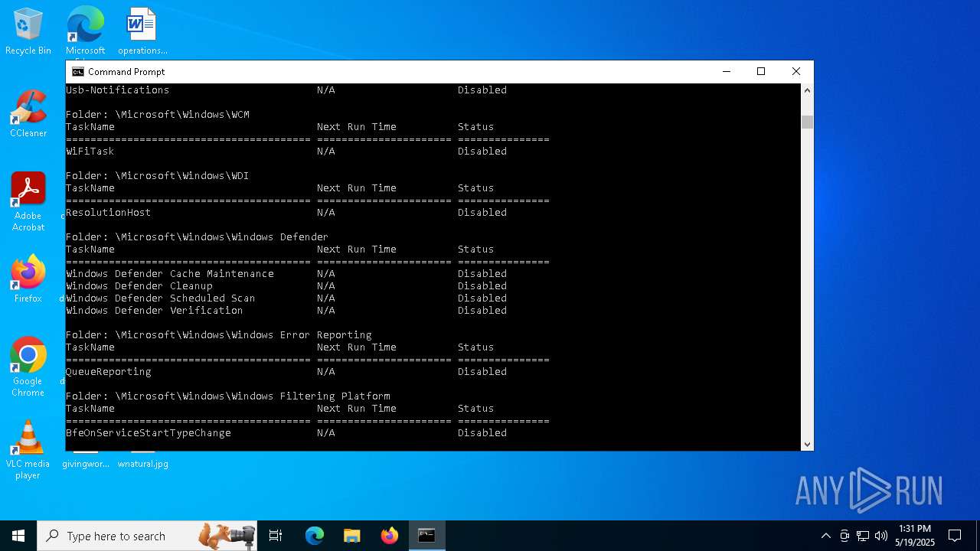Click the Windows Filtering Platform folder line
This screenshot has height=551, width=980.
227,396
